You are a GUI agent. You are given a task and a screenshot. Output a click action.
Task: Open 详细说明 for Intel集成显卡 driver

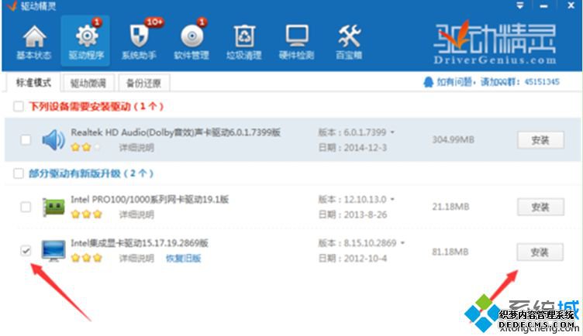click(x=136, y=258)
